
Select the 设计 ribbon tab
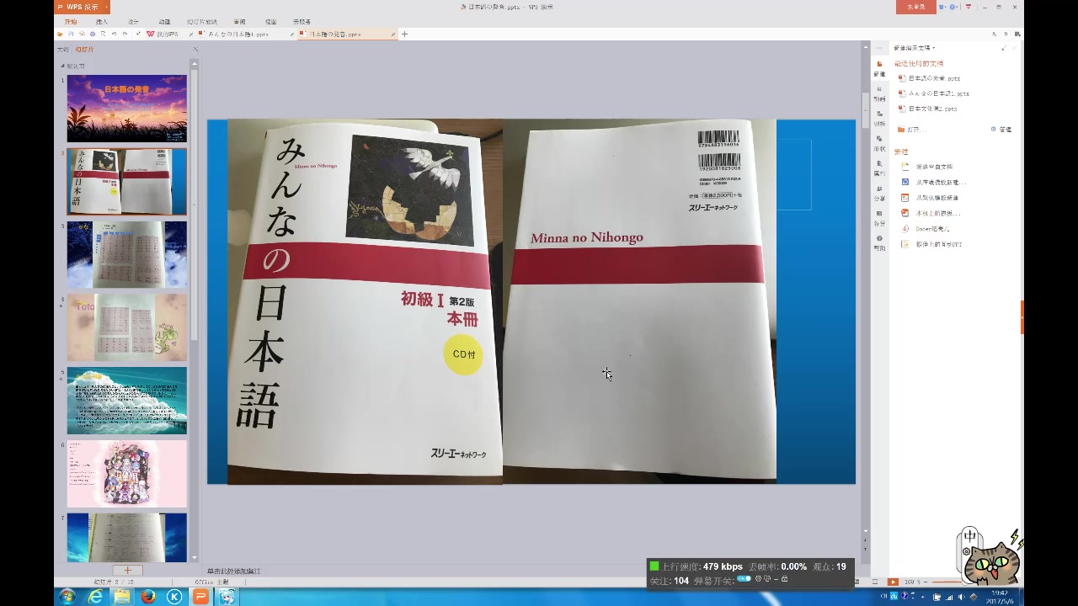pos(133,22)
